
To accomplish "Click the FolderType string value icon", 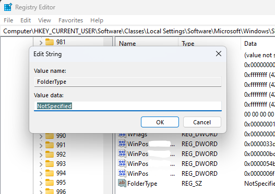I will [x=122, y=183].
